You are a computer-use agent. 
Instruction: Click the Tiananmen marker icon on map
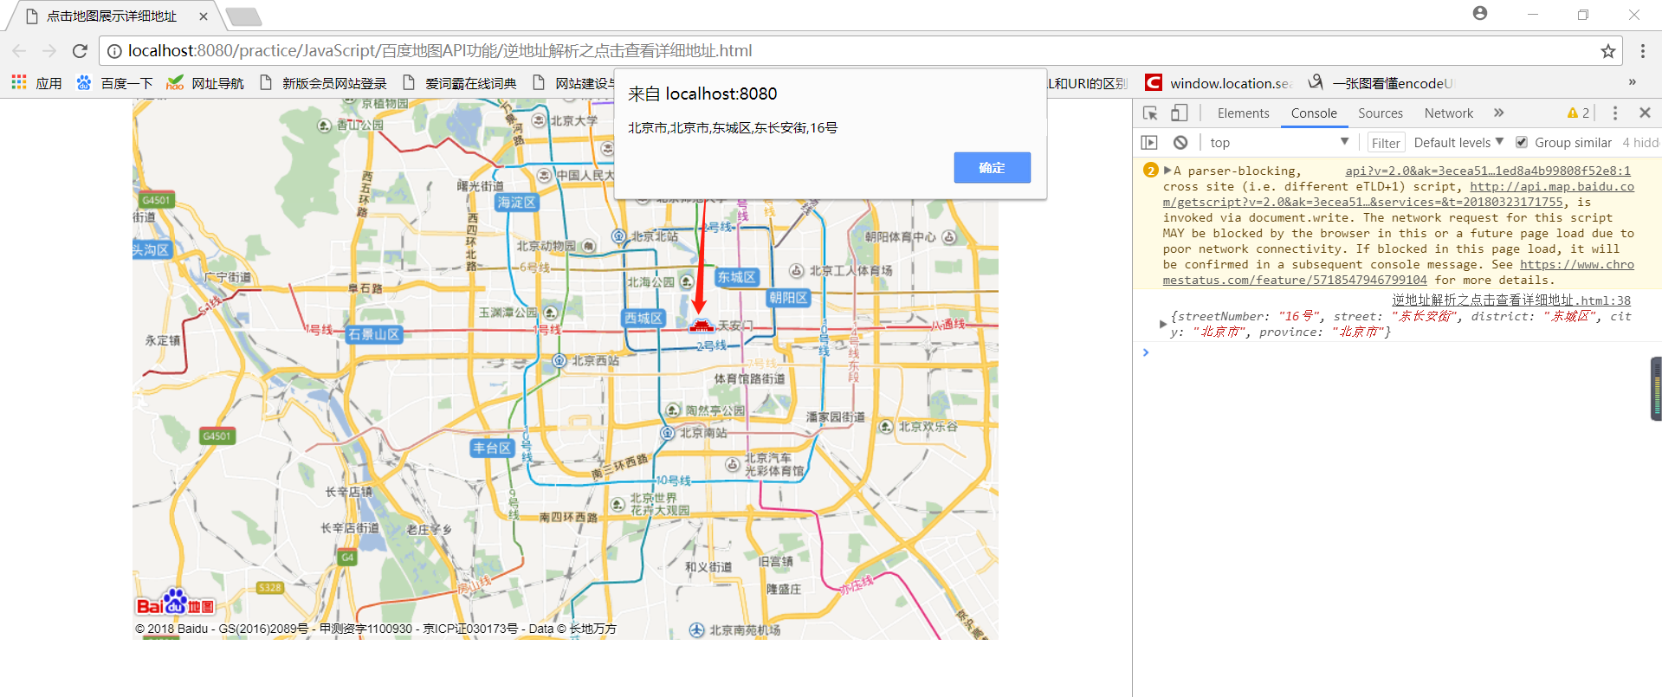click(701, 326)
